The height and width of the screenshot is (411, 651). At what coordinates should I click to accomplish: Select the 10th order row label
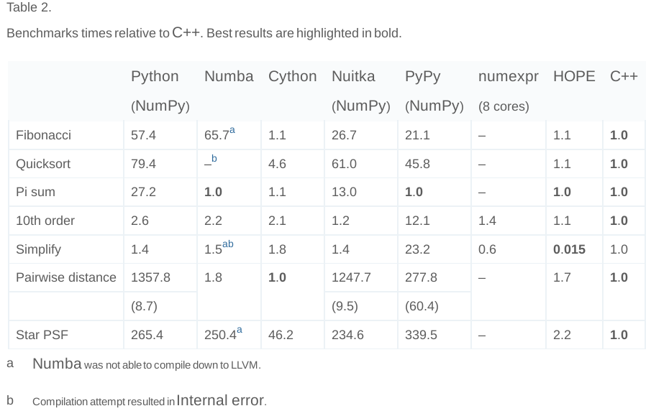pyautogui.click(x=45, y=221)
